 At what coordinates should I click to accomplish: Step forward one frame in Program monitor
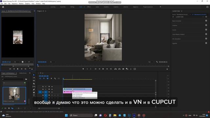pos(107,69)
